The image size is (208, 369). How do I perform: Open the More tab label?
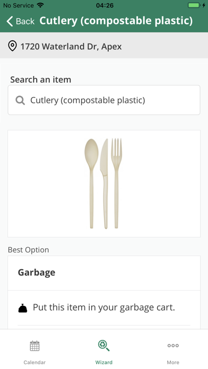click(x=173, y=362)
